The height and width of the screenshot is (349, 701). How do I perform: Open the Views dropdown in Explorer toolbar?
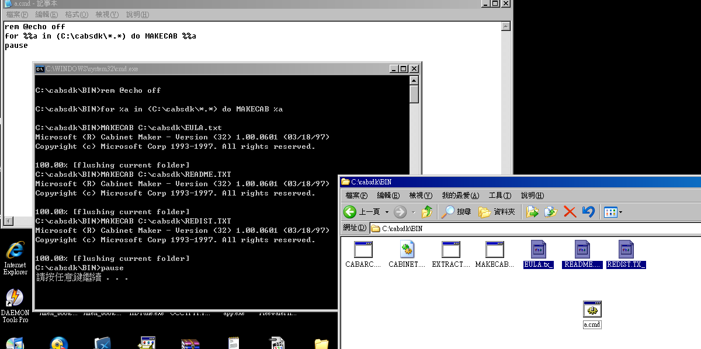[613, 212]
